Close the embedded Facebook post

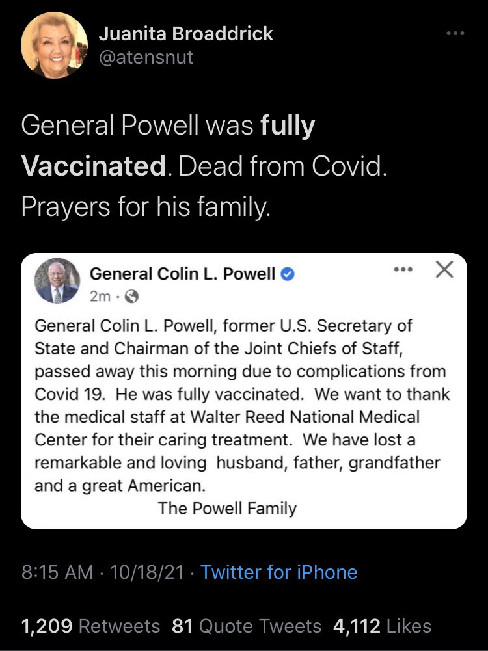[x=444, y=269]
